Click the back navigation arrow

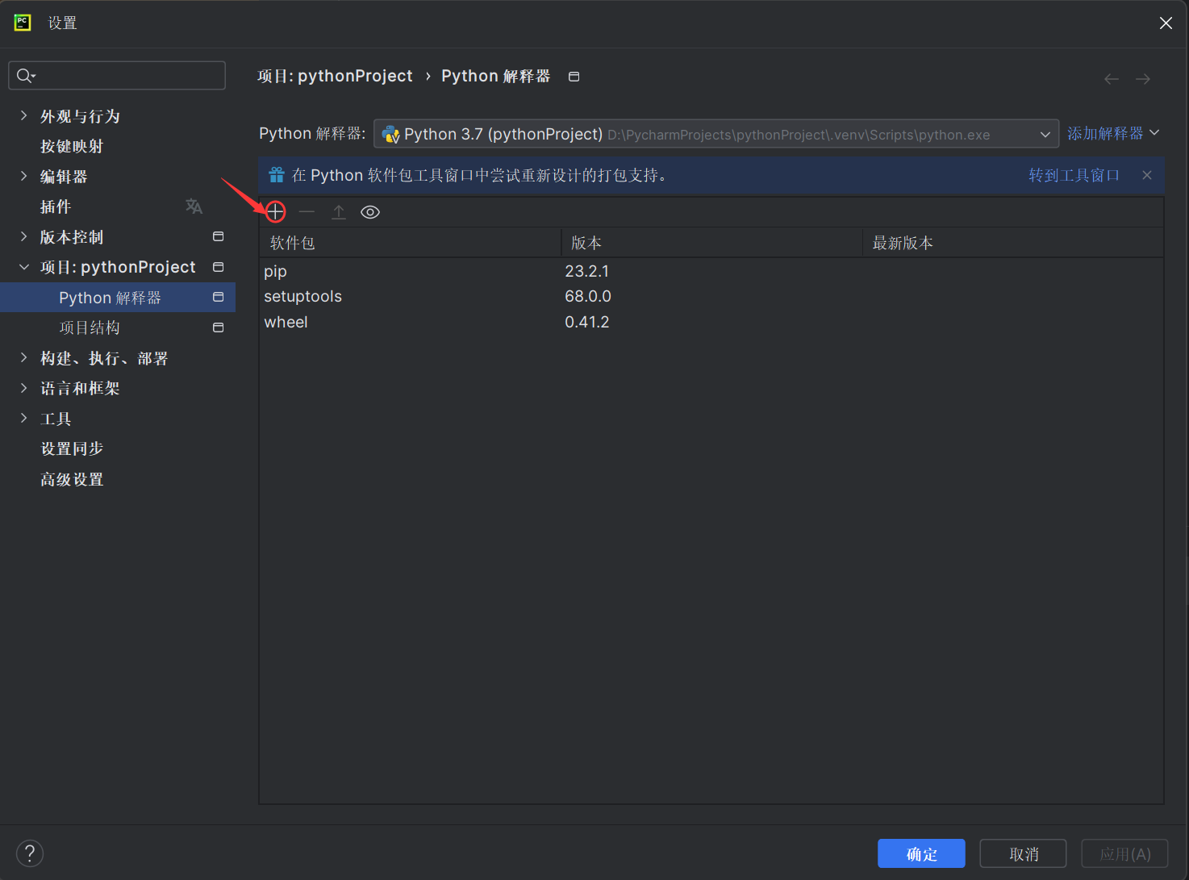pos(1111,79)
